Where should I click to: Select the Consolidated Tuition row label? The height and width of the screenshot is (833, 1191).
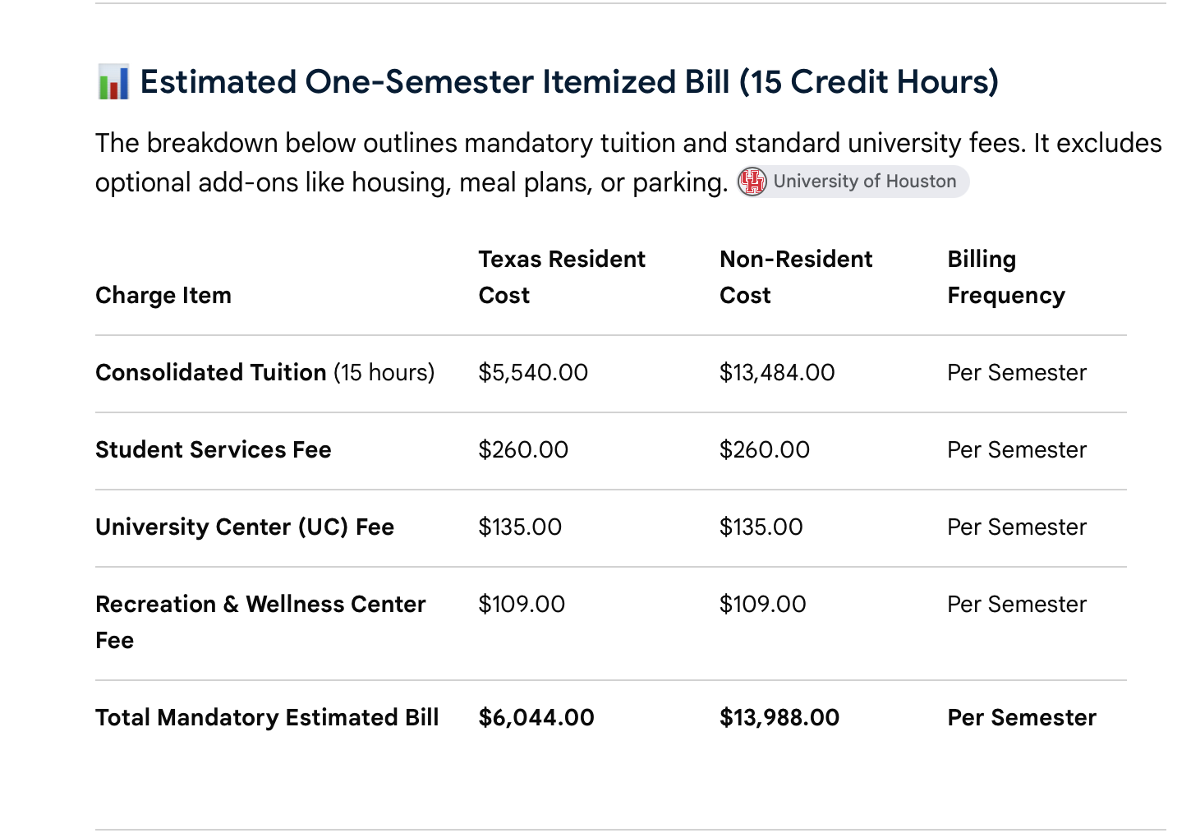point(264,372)
